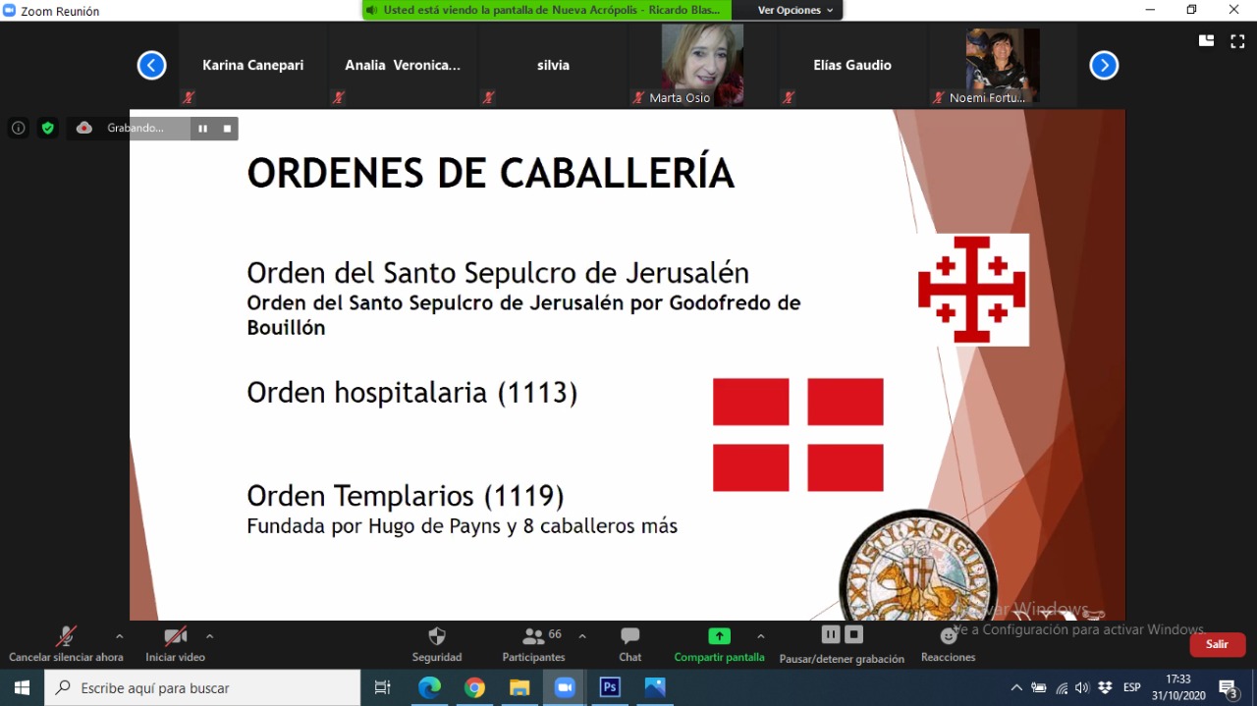The image size is (1257, 706).
Task: Click Compartir pantalla green share icon
Action: (719, 636)
